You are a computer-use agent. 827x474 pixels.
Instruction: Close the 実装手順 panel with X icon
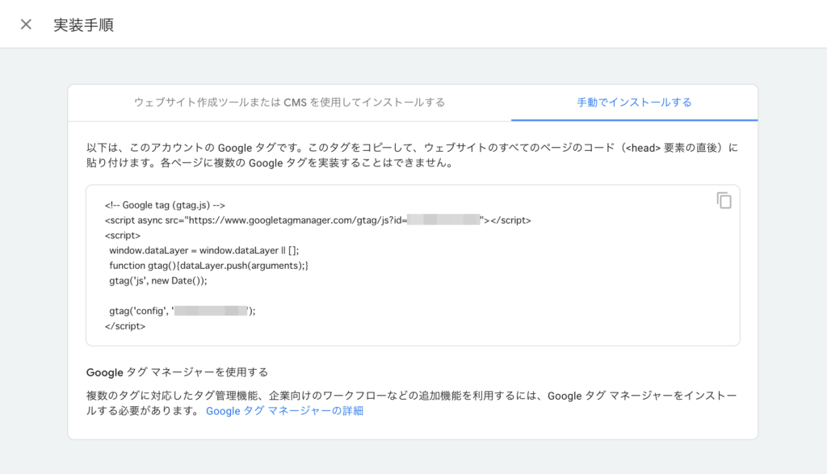[26, 24]
